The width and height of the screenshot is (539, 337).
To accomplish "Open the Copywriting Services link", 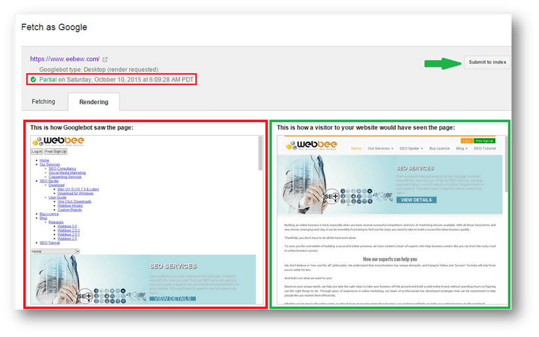I will pyautogui.click(x=65, y=177).
